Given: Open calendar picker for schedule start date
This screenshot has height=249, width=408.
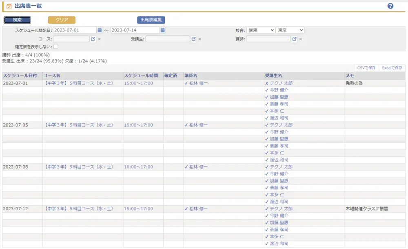Looking at the screenshot, I should pos(100,30).
